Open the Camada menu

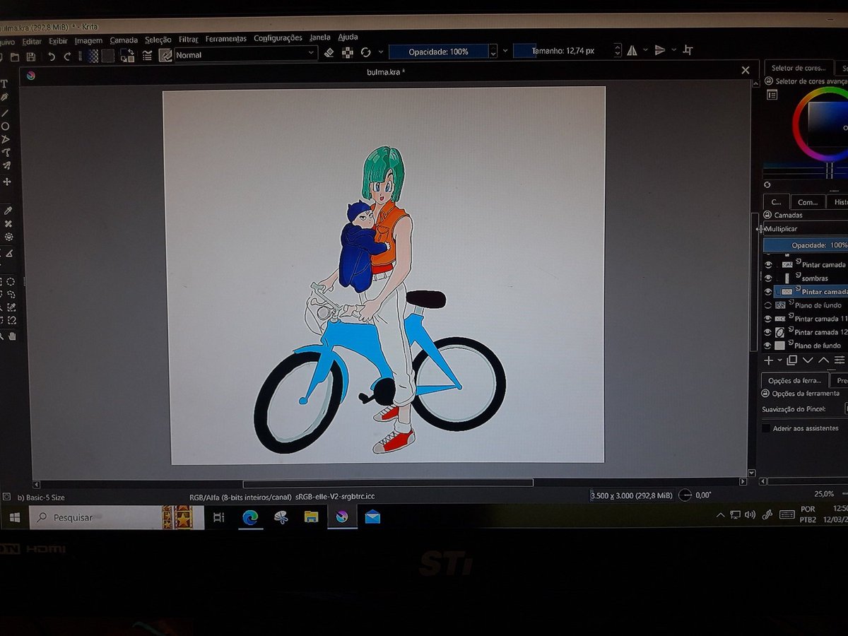pyautogui.click(x=124, y=40)
